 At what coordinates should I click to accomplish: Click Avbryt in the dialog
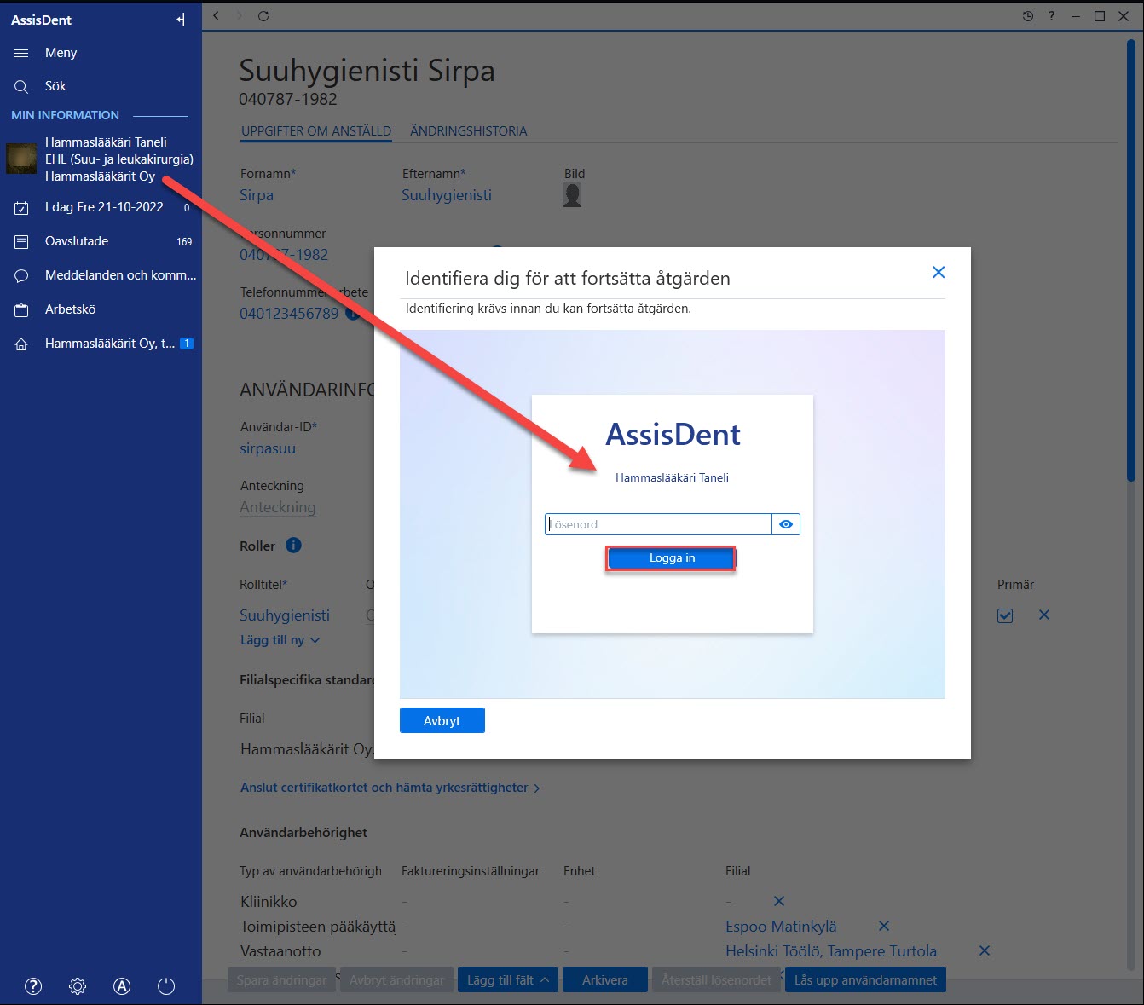click(442, 720)
